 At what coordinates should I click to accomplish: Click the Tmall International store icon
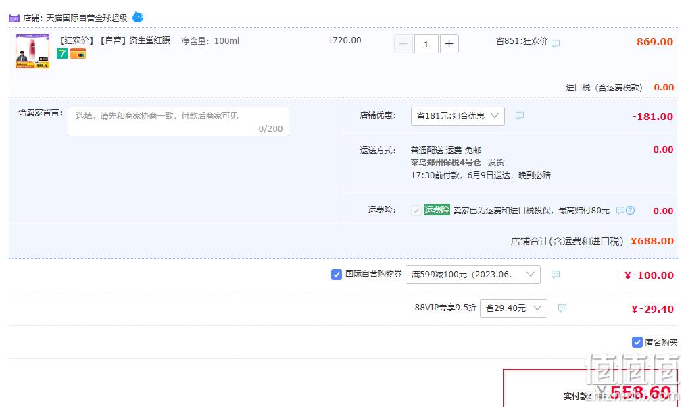pyautogui.click(x=14, y=18)
